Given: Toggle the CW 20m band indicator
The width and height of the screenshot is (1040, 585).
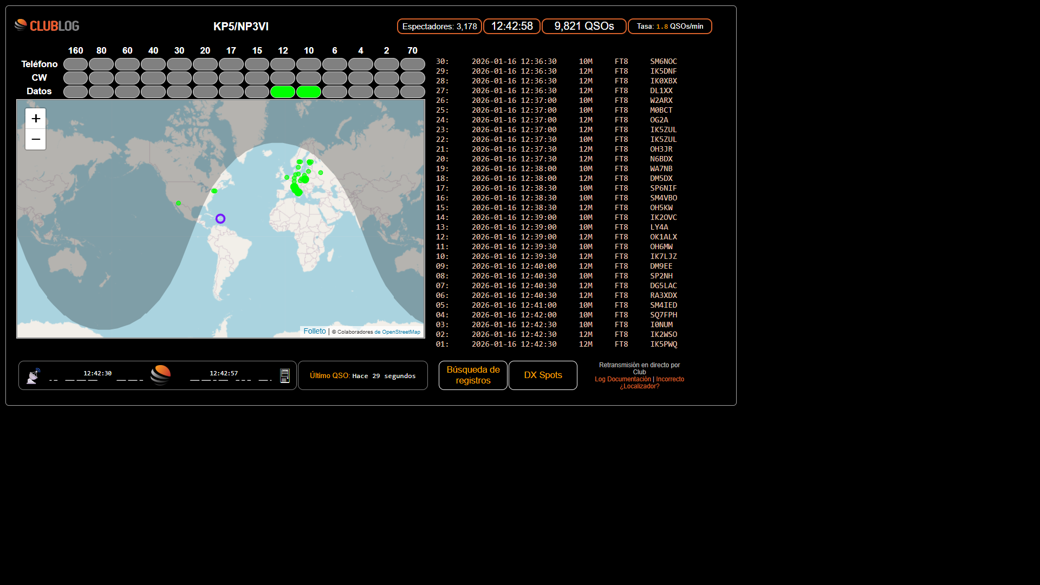Looking at the screenshot, I should pyautogui.click(x=205, y=78).
